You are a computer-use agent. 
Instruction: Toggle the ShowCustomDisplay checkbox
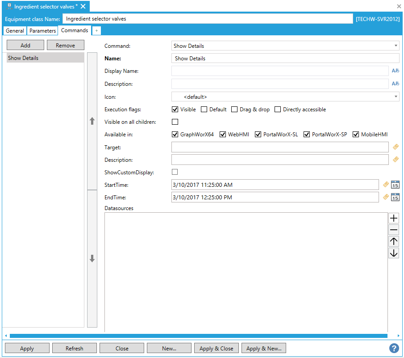(x=175, y=172)
